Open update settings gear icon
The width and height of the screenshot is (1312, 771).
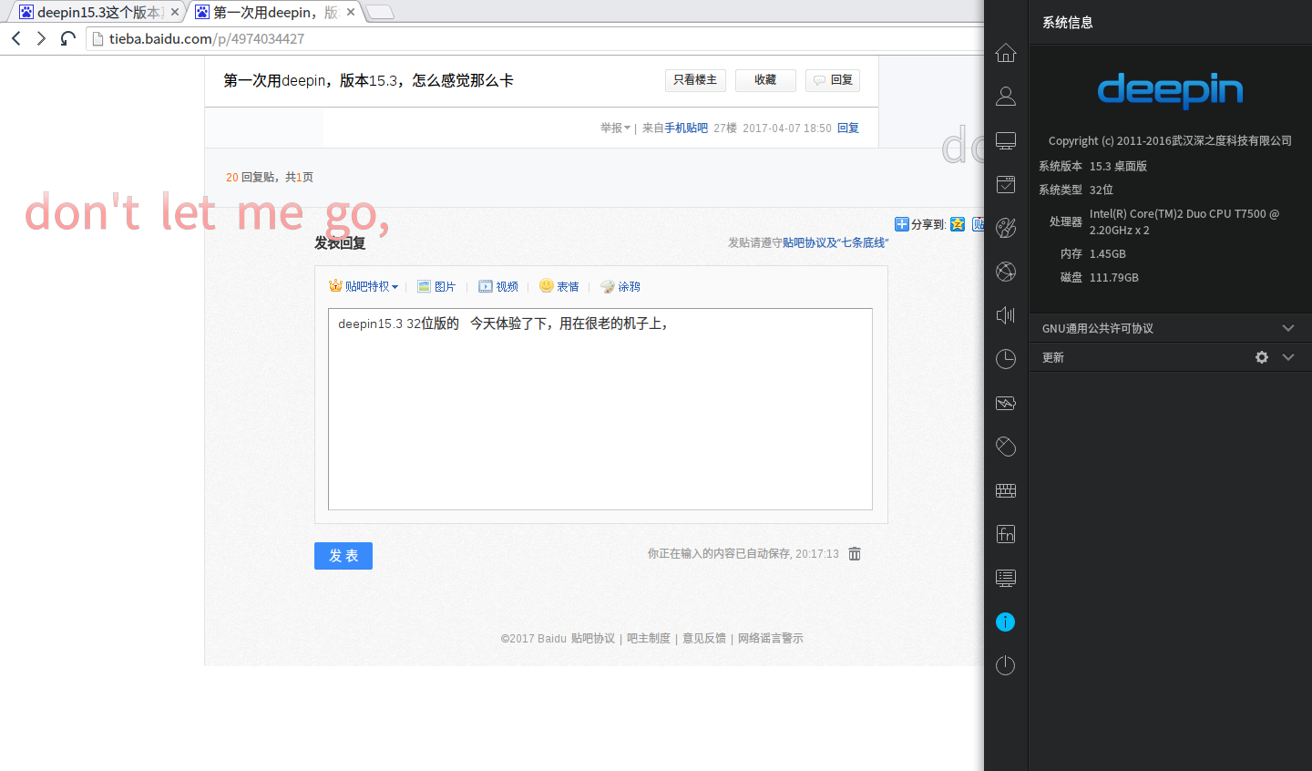pyautogui.click(x=1262, y=357)
